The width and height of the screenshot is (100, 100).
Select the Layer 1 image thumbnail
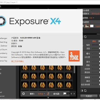click(87, 26)
